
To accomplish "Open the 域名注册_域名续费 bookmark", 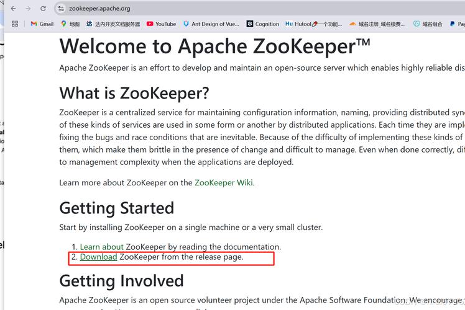I will [377, 24].
